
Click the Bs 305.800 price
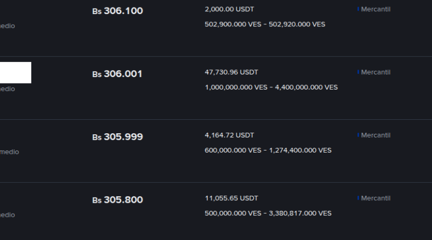coord(117,200)
